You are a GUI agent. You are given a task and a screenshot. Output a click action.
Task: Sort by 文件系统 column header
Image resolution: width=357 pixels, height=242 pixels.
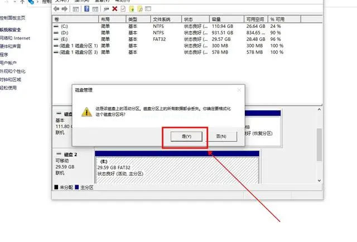[x=162, y=18]
